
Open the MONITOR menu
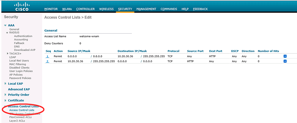coord(51,9)
